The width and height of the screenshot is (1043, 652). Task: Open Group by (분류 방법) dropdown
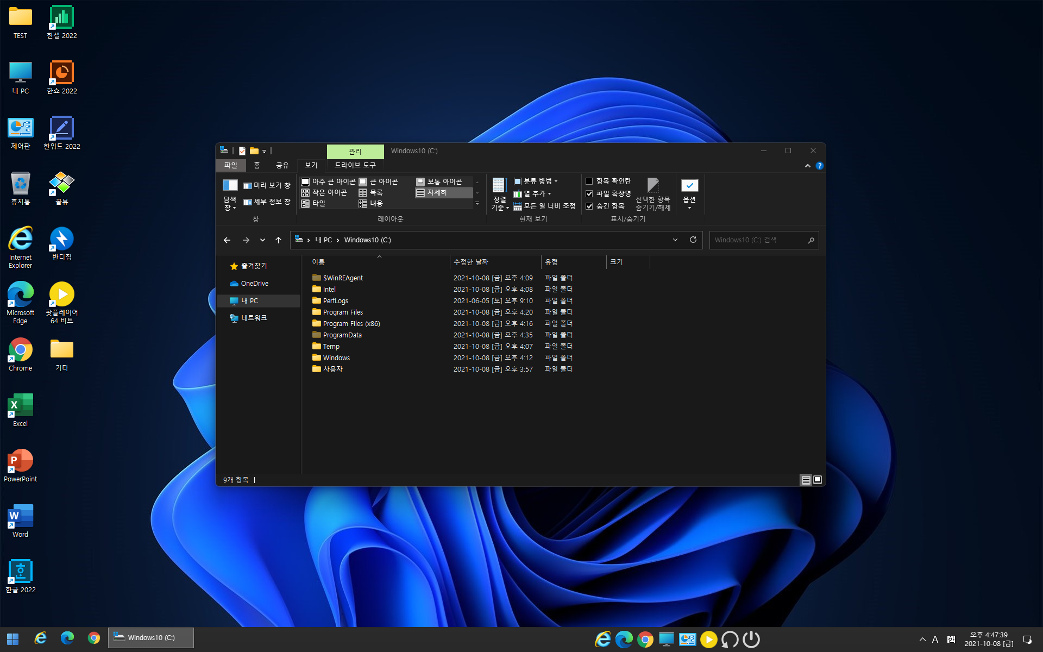click(x=536, y=181)
